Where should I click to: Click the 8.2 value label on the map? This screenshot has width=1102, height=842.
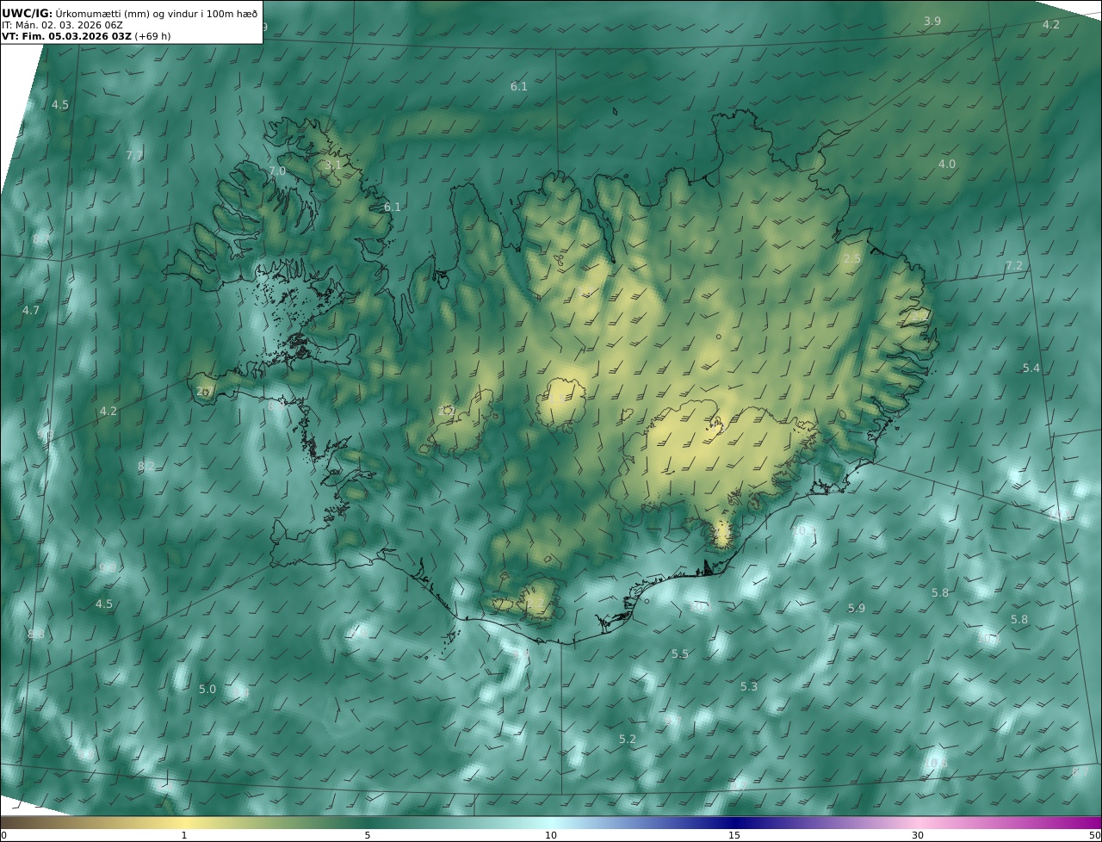146,466
